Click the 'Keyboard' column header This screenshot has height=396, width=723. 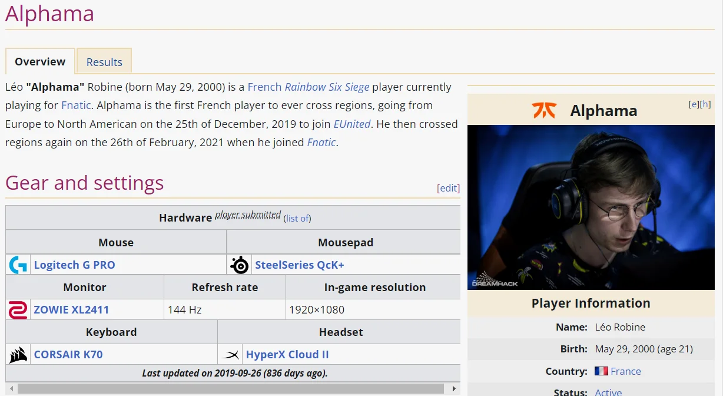(x=111, y=332)
